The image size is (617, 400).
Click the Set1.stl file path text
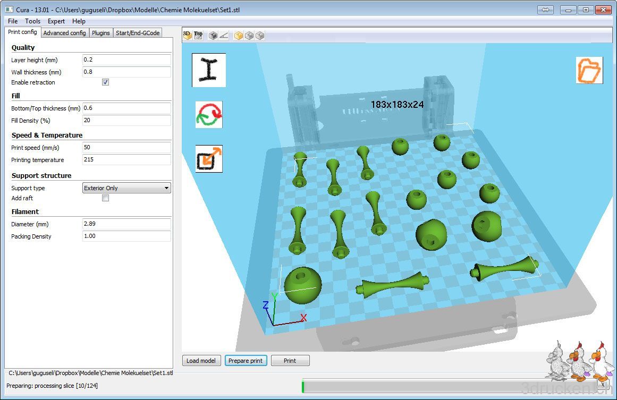[90, 373]
